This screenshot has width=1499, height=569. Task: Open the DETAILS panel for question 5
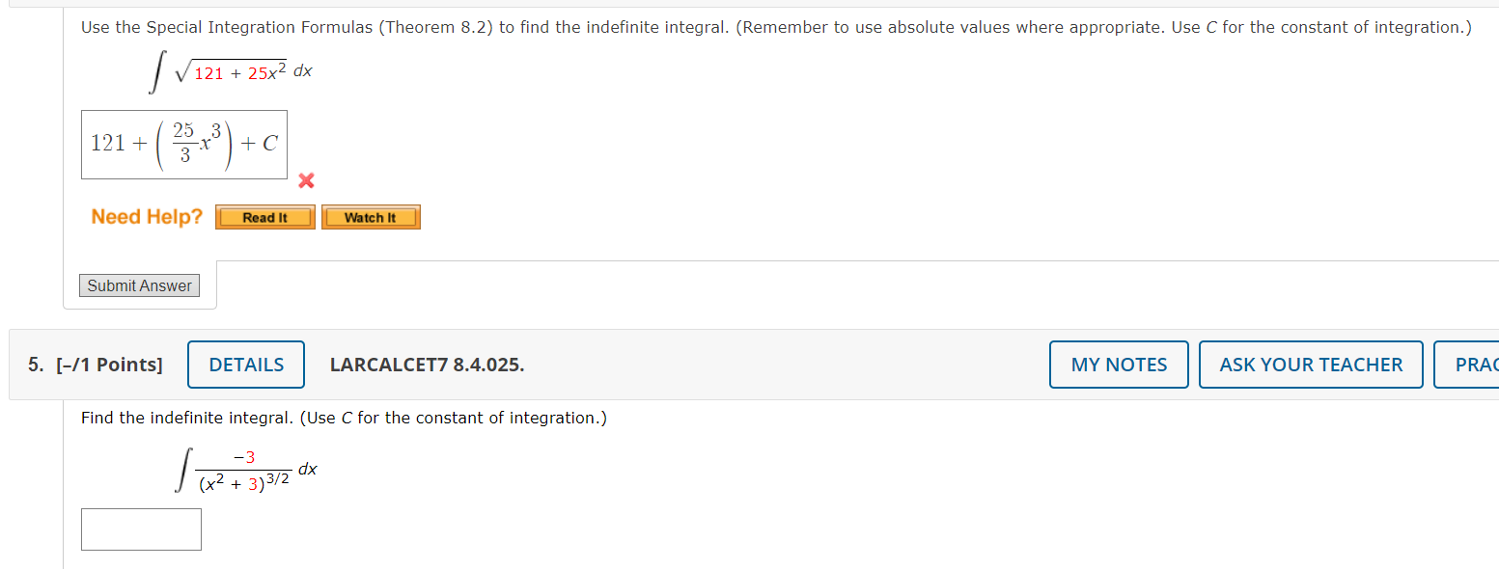coord(245,364)
